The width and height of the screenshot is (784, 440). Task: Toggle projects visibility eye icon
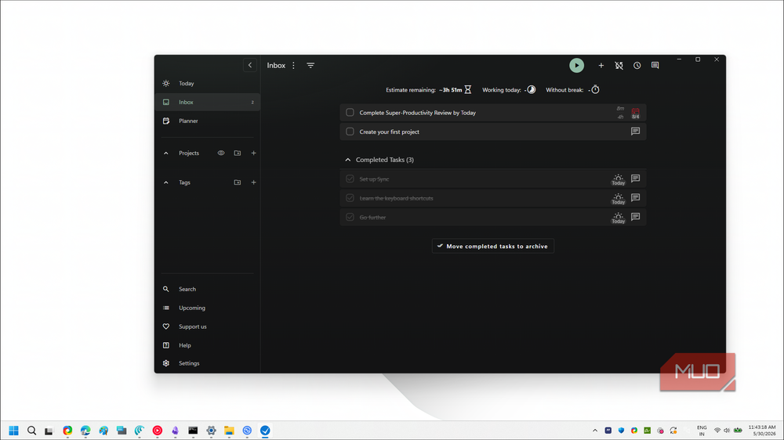[x=221, y=153]
